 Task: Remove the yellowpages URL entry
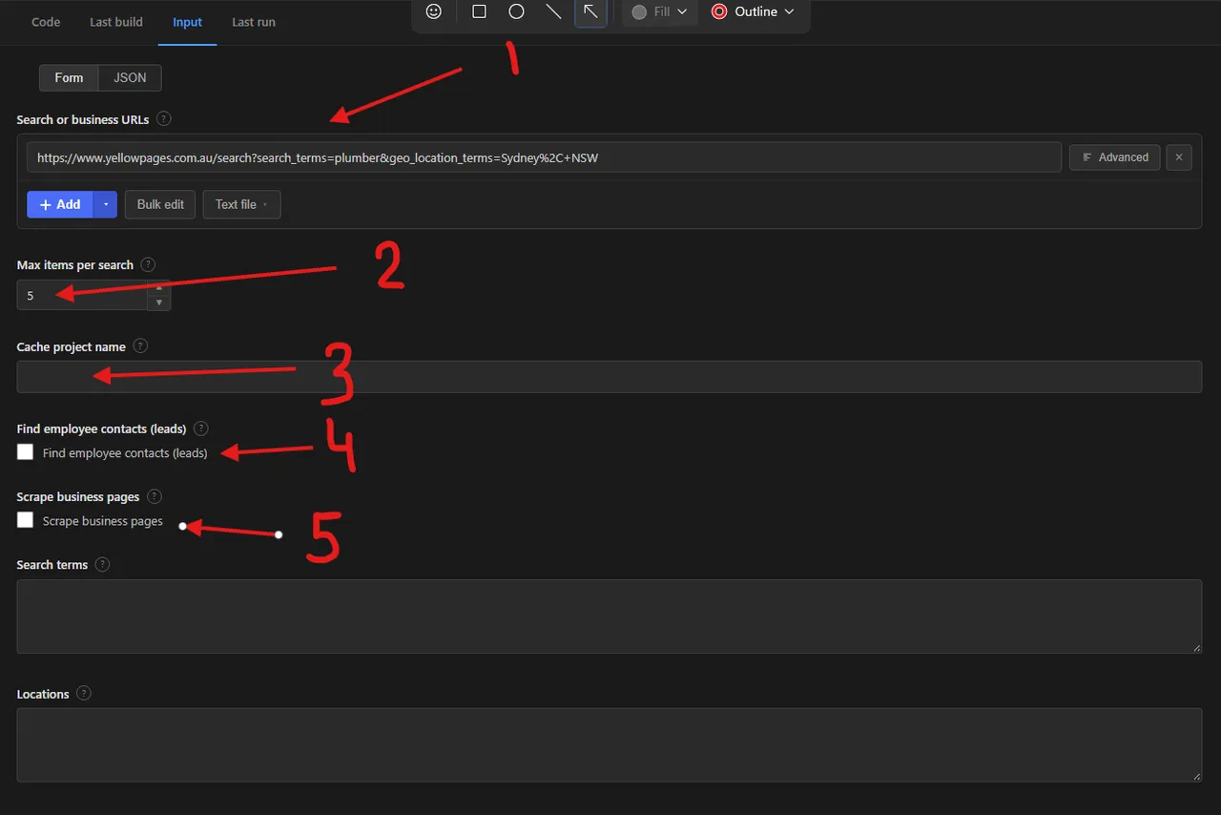point(1179,157)
